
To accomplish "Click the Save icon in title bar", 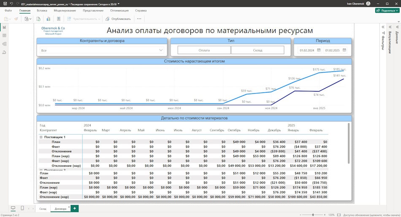I will coord(5,4).
